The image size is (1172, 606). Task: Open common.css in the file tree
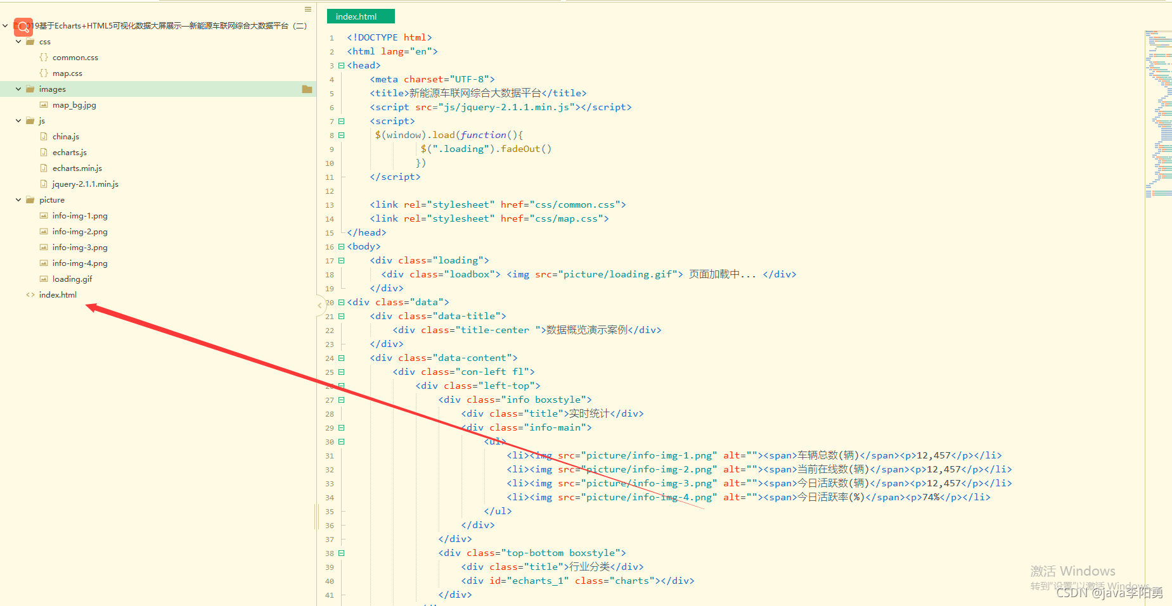click(x=75, y=58)
